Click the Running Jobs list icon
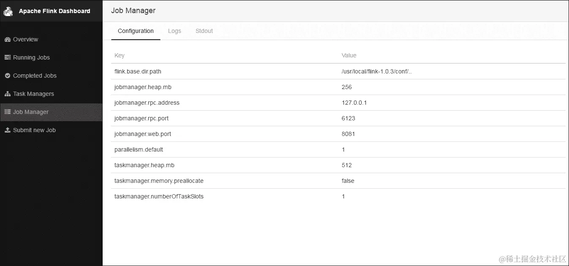The height and width of the screenshot is (266, 569). [x=7, y=57]
